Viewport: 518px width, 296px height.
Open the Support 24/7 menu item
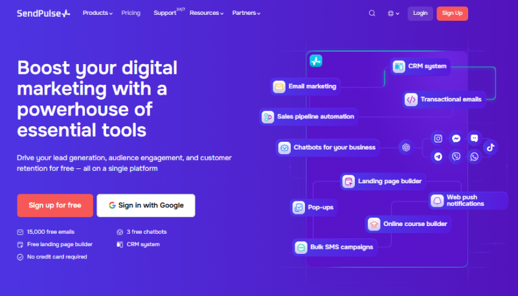coord(167,13)
